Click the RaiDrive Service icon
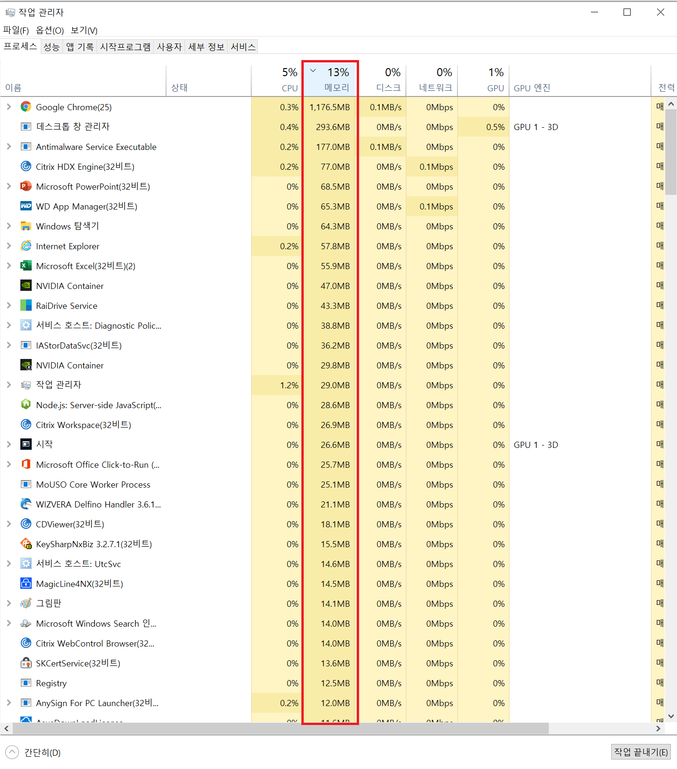This screenshot has height=769, width=677. (x=26, y=306)
